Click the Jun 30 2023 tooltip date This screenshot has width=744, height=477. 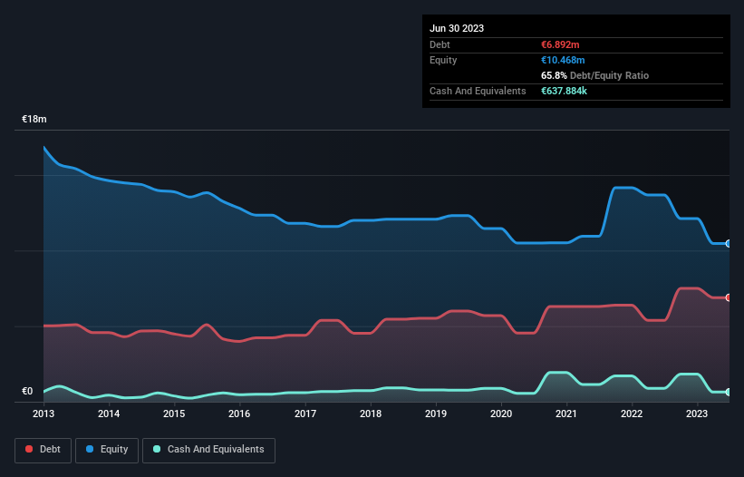(x=457, y=28)
